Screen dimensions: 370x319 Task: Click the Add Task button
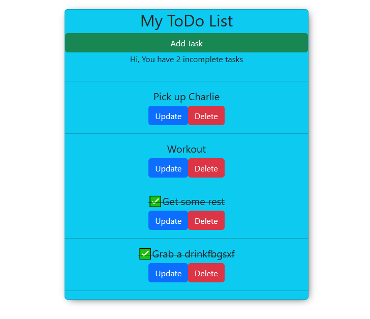point(187,43)
